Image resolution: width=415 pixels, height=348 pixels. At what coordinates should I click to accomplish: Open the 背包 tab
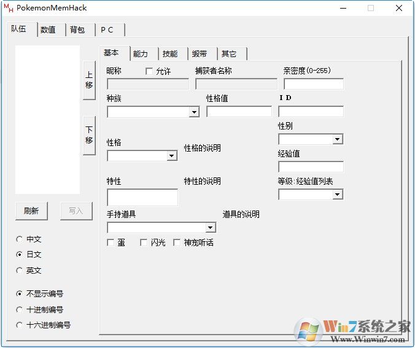(80, 29)
